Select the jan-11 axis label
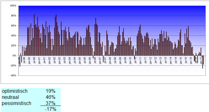Viewport: 209px width, 112px height. [x=140, y=61]
